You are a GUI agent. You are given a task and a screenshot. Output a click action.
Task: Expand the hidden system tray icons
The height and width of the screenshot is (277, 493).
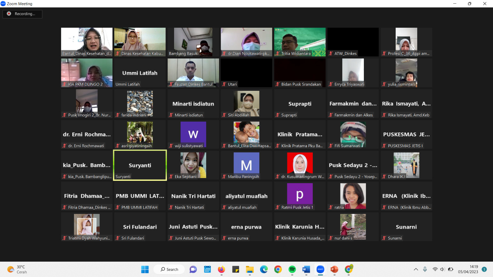(x=416, y=270)
